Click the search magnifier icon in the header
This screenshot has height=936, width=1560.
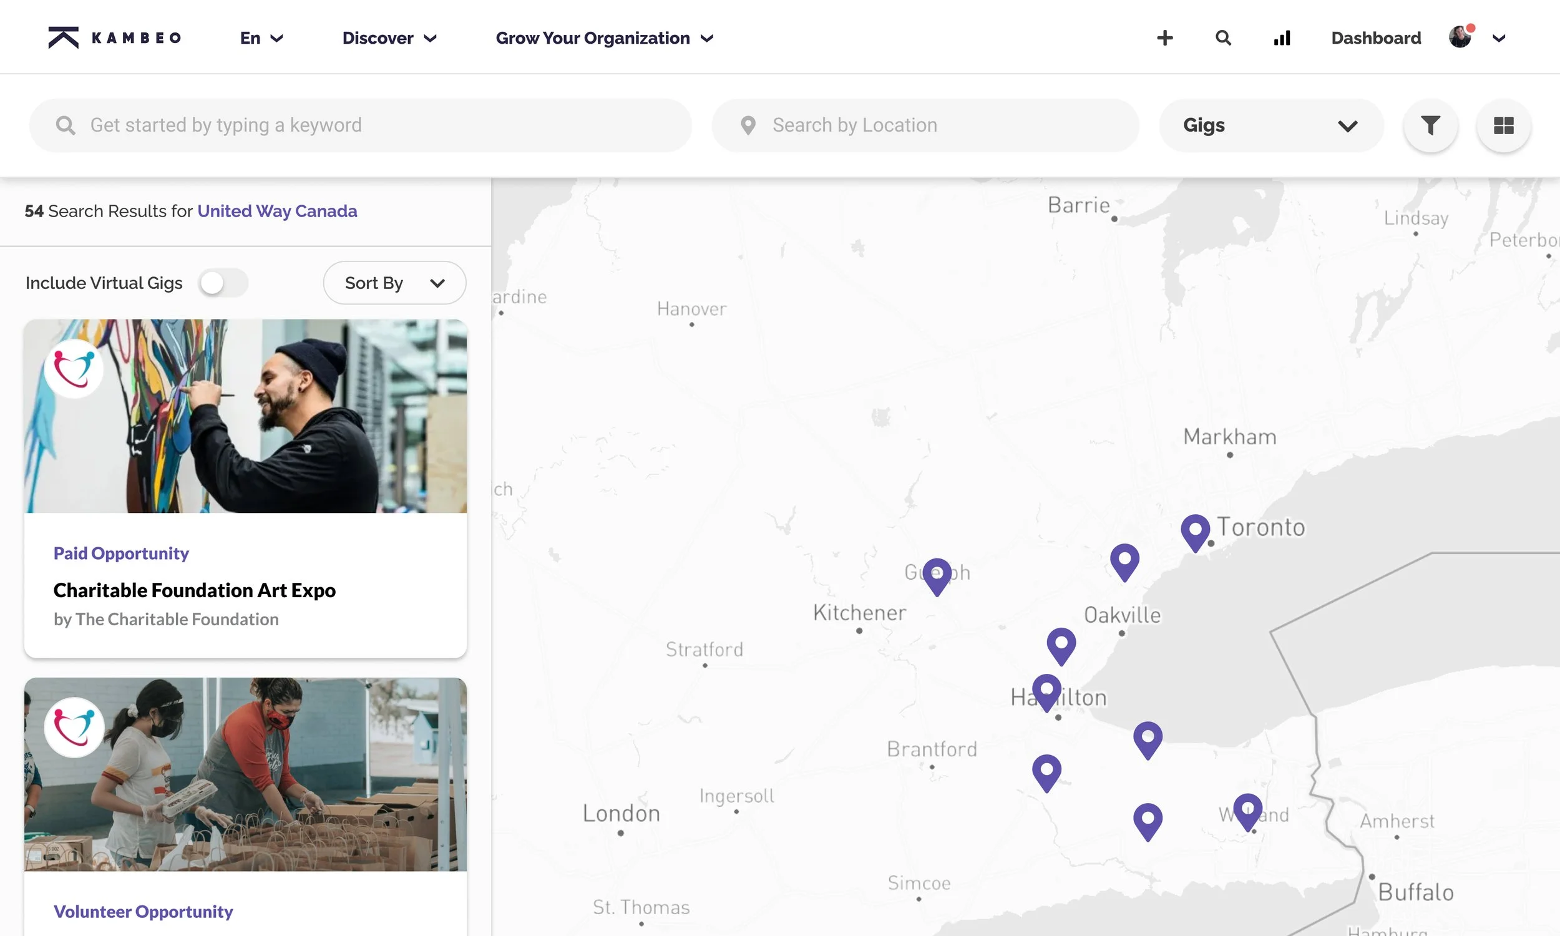pos(1222,38)
